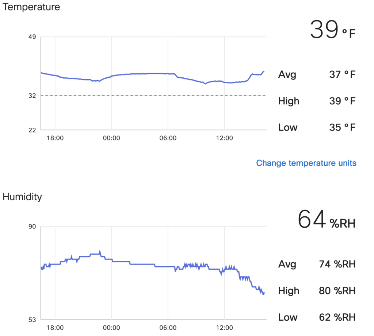Select the Temperature section heading
The height and width of the screenshot is (336, 374).
point(31,7)
